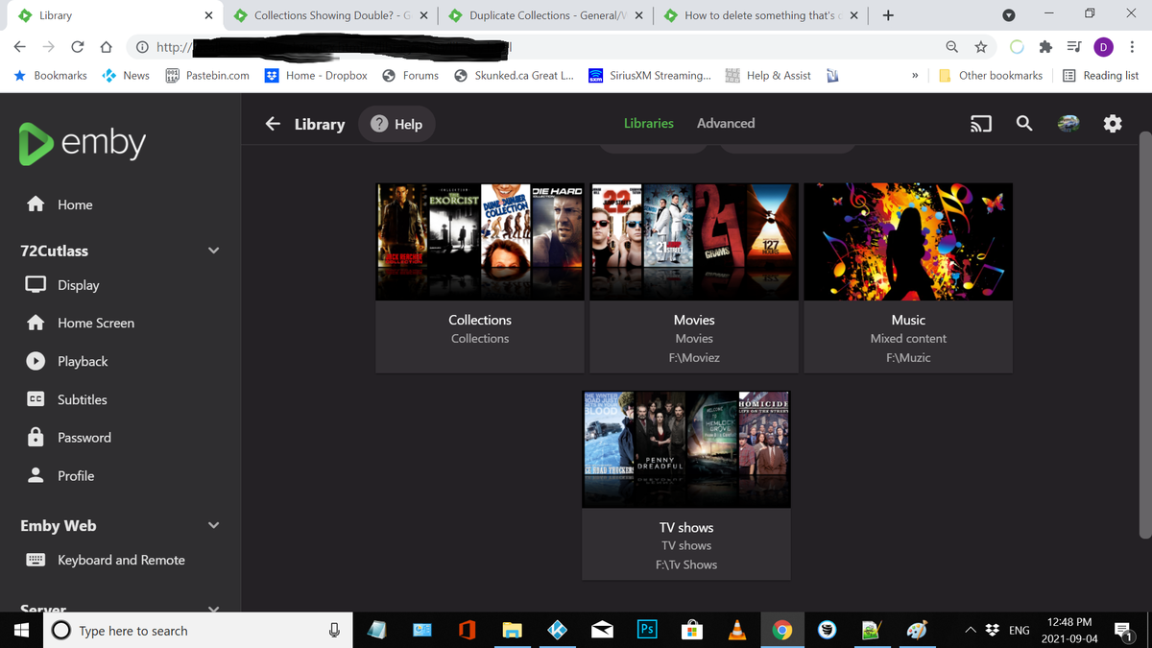
Task: Open the Chrome profile D avatar
Action: coord(1104,47)
